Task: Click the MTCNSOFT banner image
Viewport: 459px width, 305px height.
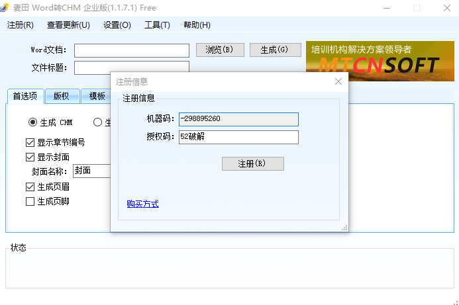Action: (380, 61)
